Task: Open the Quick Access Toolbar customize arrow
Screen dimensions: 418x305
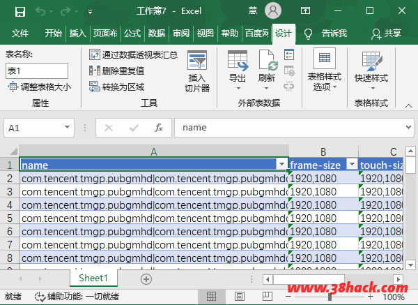Action: point(90,12)
